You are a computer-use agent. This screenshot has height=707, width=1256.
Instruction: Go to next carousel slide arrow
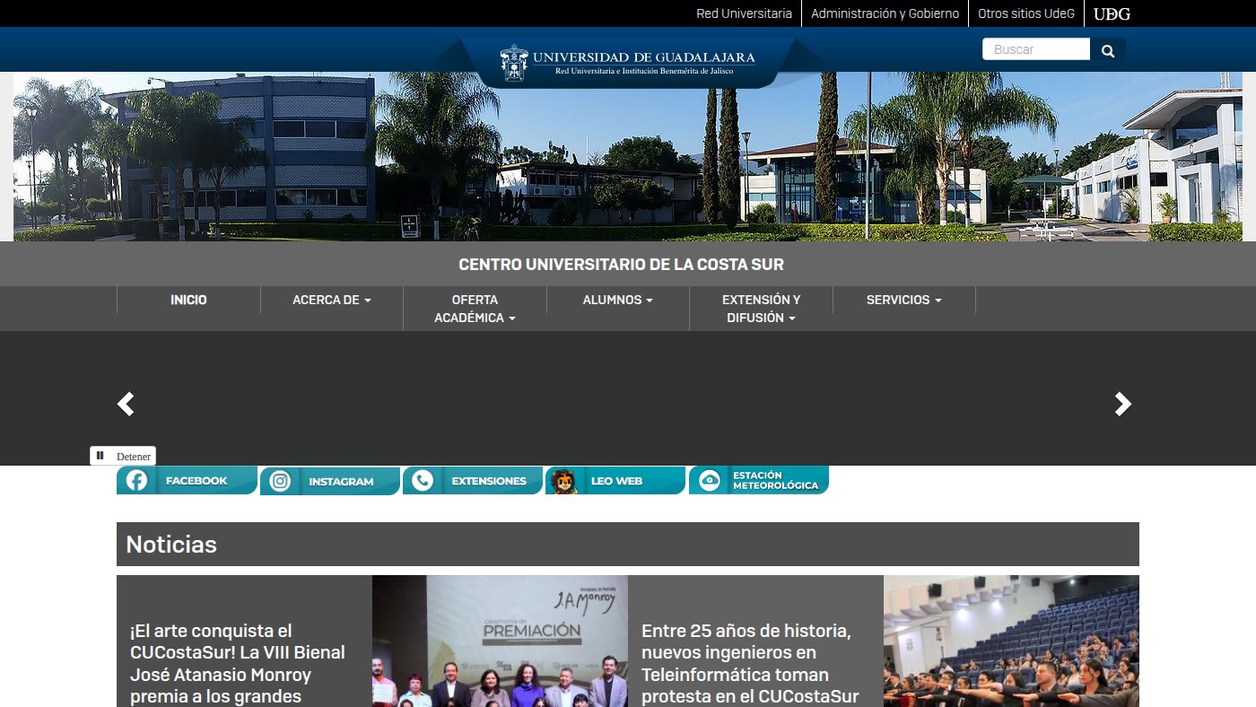pyautogui.click(x=1122, y=404)
